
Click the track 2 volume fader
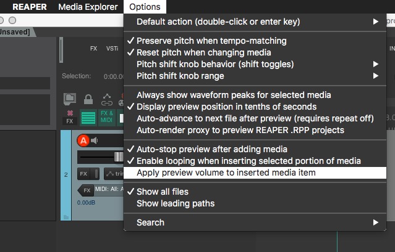point(116,158)
